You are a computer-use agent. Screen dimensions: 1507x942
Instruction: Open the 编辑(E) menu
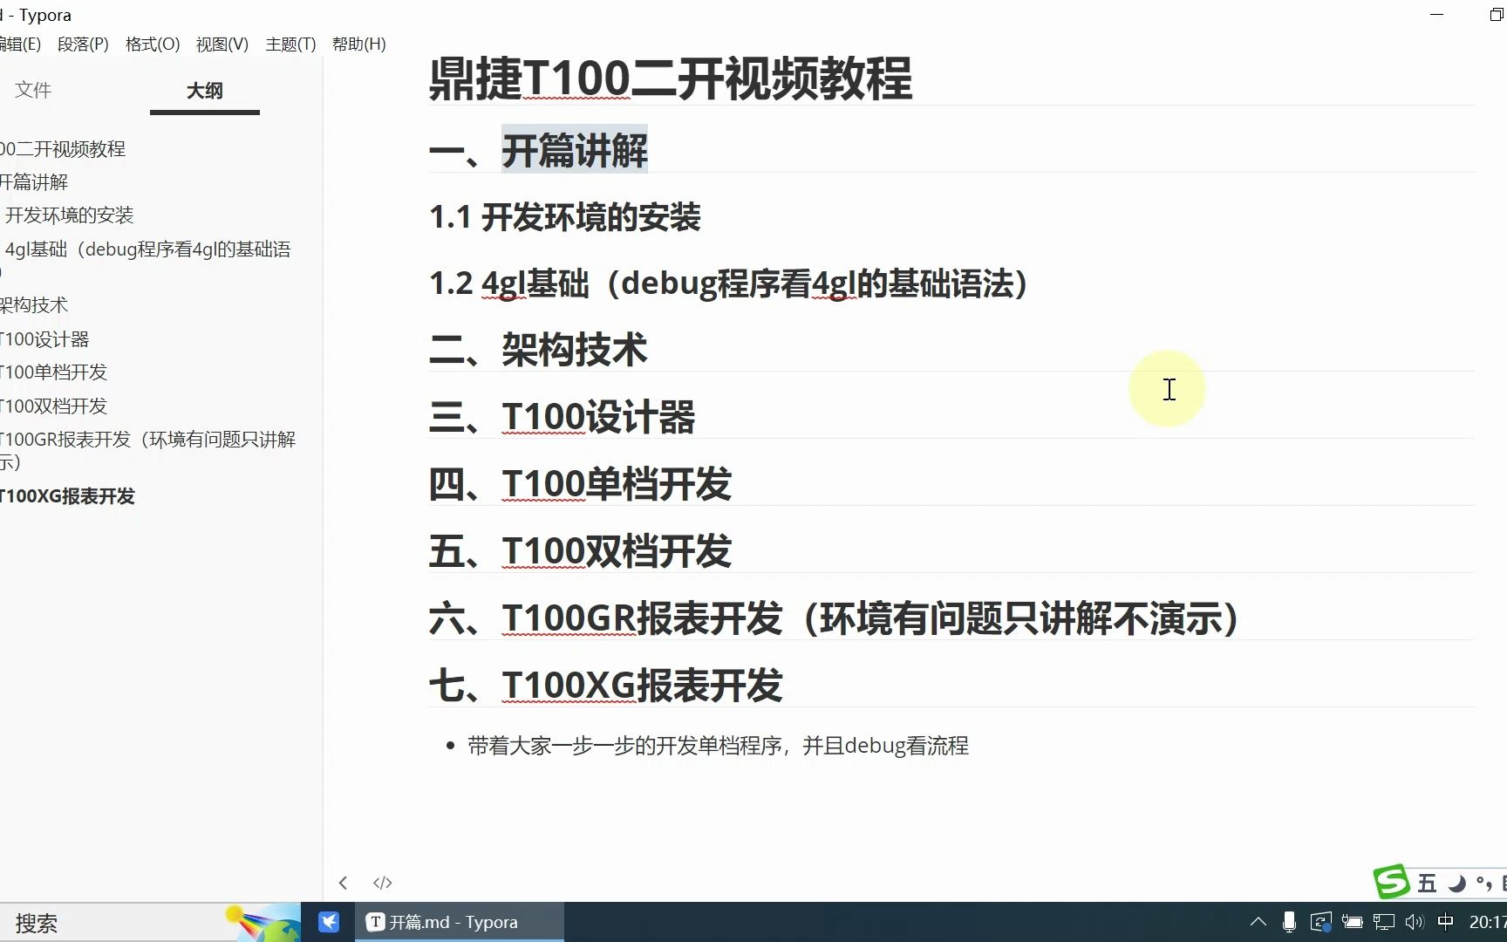point(19,44)
